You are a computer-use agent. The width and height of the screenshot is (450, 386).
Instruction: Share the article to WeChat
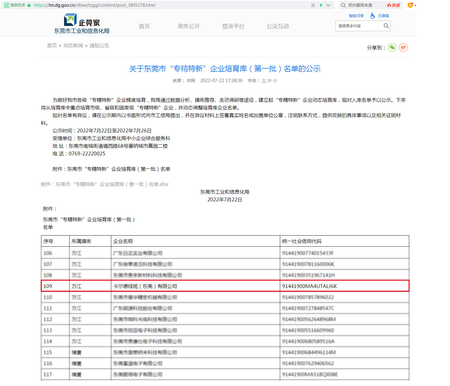tap(392, 47)
